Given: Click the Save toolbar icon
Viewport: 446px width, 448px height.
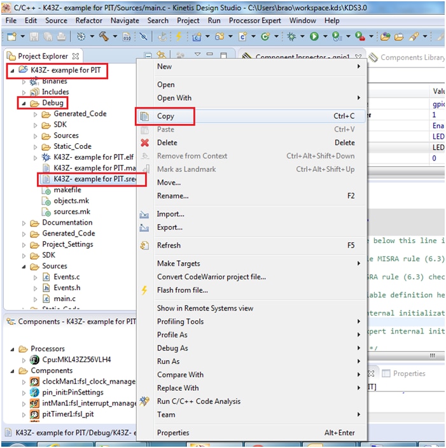Looking at the screenshot, I should [x=34, y=36].
